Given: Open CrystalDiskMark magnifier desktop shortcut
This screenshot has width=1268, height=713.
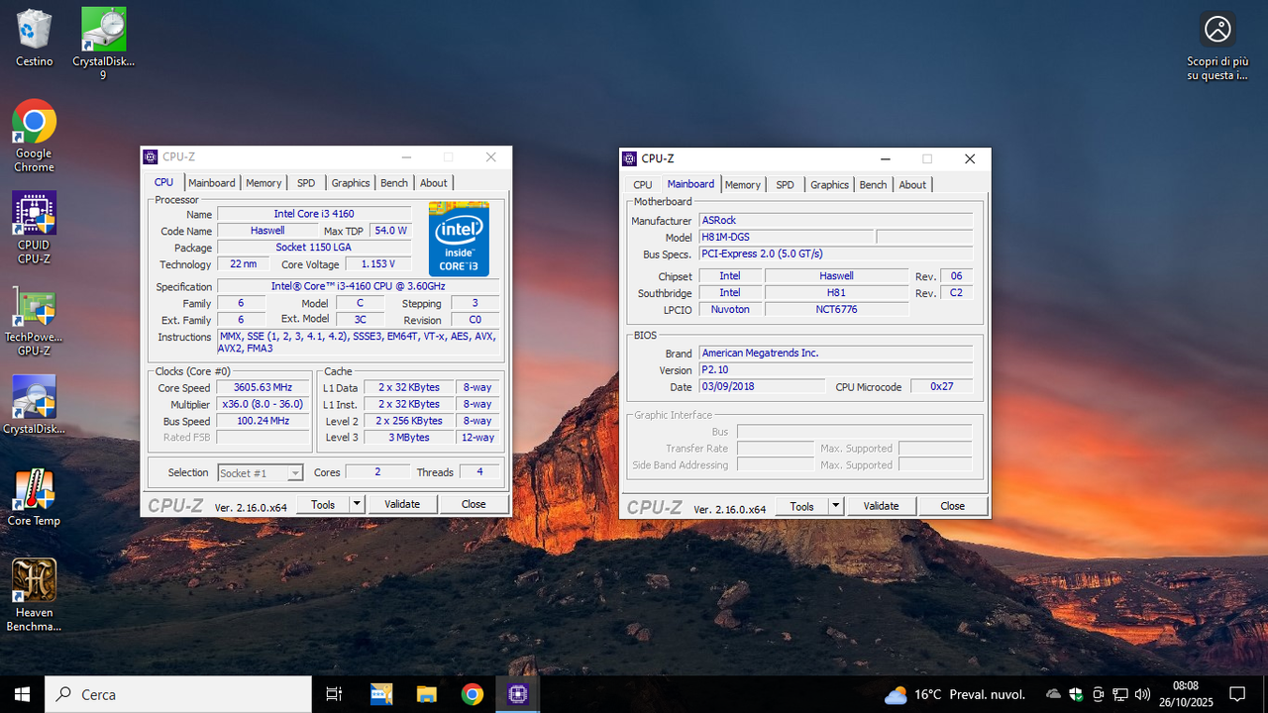Looking at the screenshot, I should click(x=34, y=406).
